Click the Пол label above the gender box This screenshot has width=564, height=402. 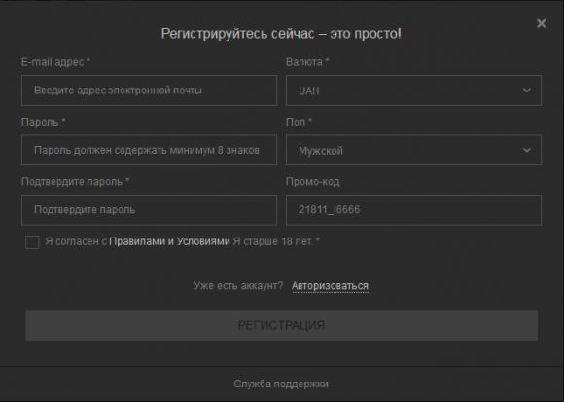click(299, 122)
